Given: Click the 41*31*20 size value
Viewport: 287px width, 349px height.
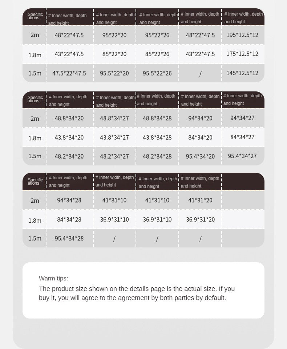Looking at the screenshot, I should (200, 200).
